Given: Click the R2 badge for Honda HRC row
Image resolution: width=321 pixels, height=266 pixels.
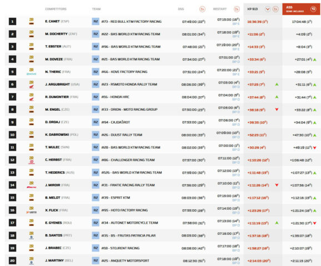Looking at the screenshot, I should pos(96,97).
